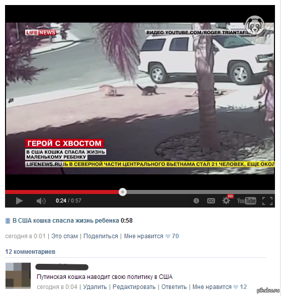Click the panda channel watermark icon
Screen dimensions: 282x296
pyautogui.click(x=255, y=26)
